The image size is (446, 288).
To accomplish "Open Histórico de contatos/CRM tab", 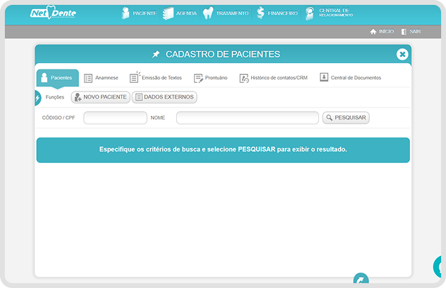I will pyautogui.click(x=273, y=78).
